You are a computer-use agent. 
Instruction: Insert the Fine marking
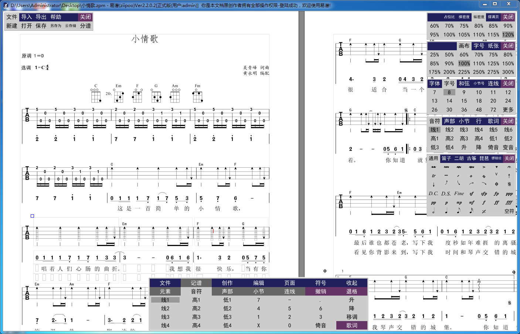tap(459, 193)
